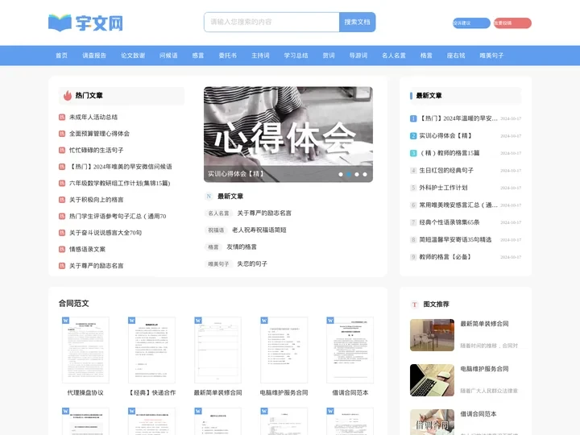The height and width of the screenshot is (435, 580).
Task: Go to the 唯美句子 section
Action: (x=491, y=56)
